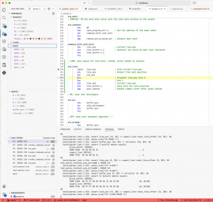Select the top call stack frame ending in PLA
The image size is (213, 202).
pos(32,142)
